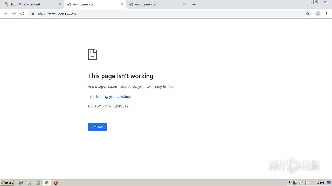Open Chrome's three-dot menu
Image resolution: width=332 pixels, height=186 pixels.
[327, 13]
